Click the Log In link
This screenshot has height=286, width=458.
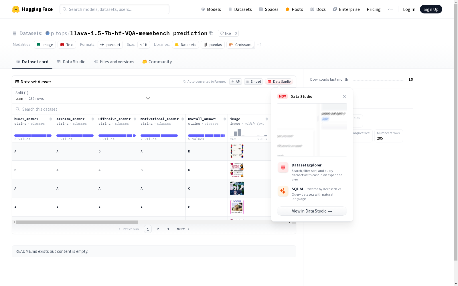409,9
